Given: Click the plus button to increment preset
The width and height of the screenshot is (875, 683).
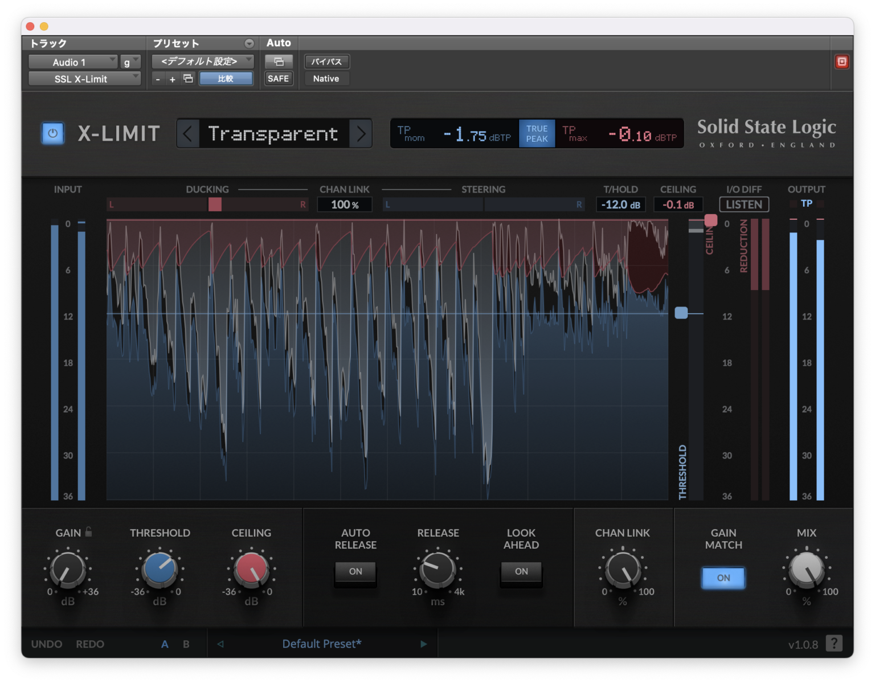Looking at the screenshot, I should [172, 79].
